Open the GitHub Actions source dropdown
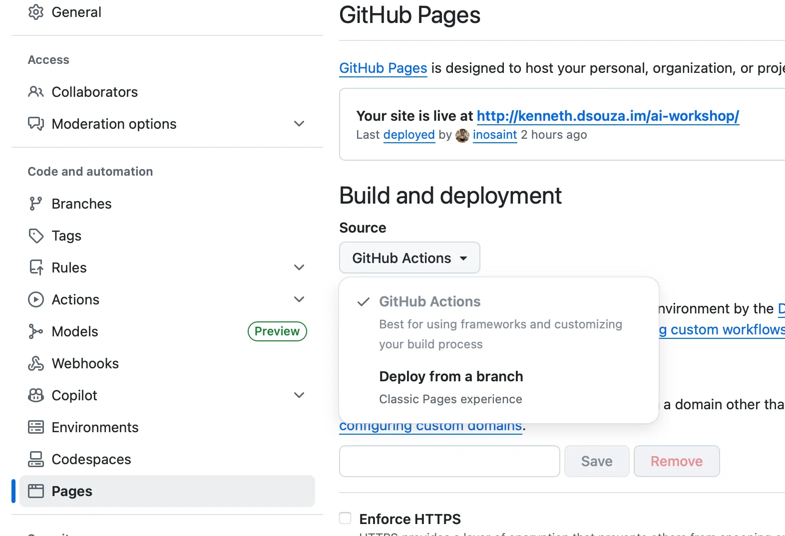Screen dimensions: 785x536 tap(409, 258)
